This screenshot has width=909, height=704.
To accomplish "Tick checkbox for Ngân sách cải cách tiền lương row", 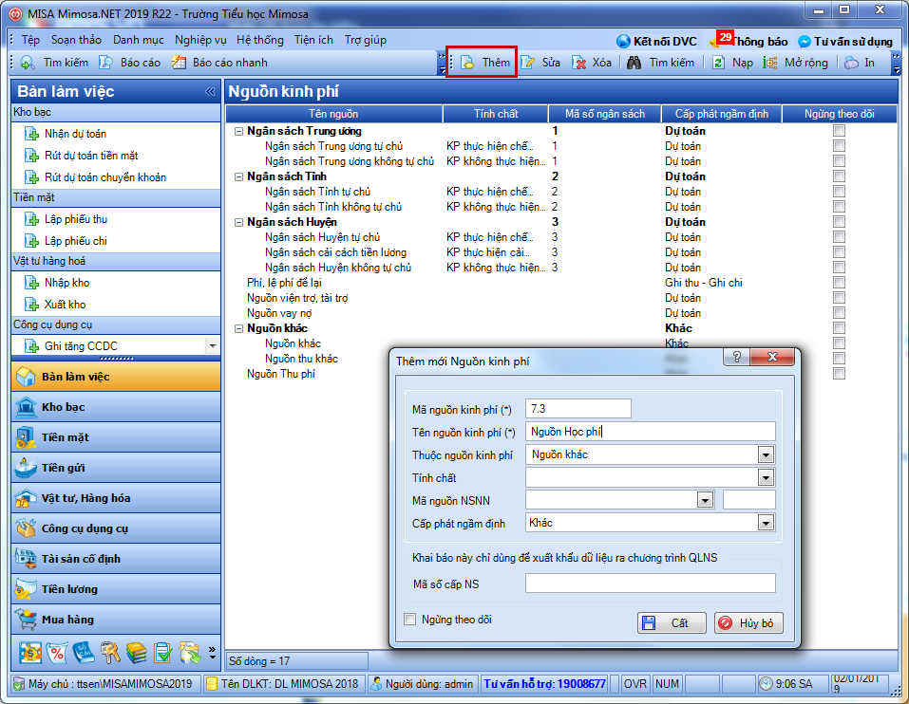I will (839, 251).
